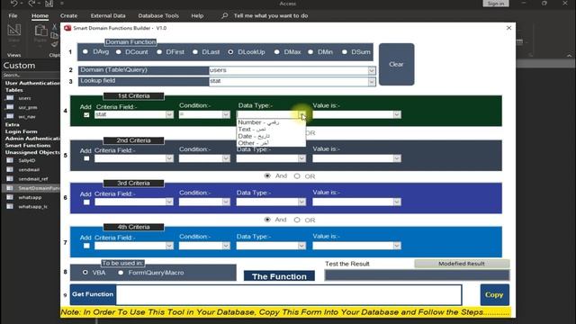Open the Help tab

(x=197, y=16)
